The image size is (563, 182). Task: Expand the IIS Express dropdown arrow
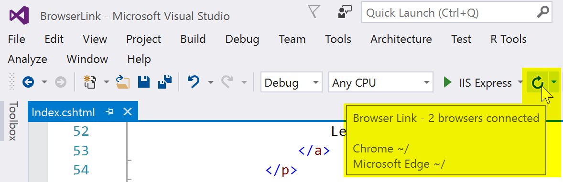520,83
